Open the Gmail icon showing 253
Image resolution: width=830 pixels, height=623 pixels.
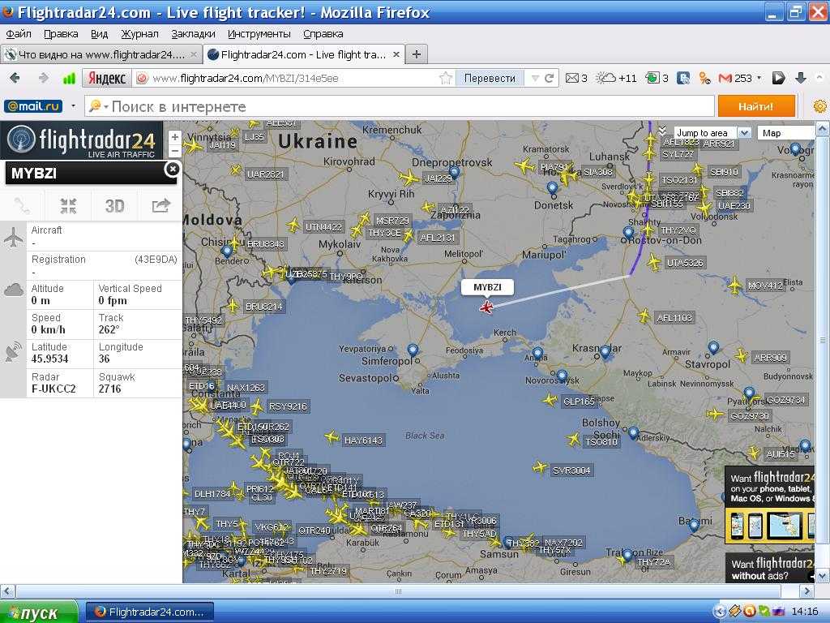point(725,79)
